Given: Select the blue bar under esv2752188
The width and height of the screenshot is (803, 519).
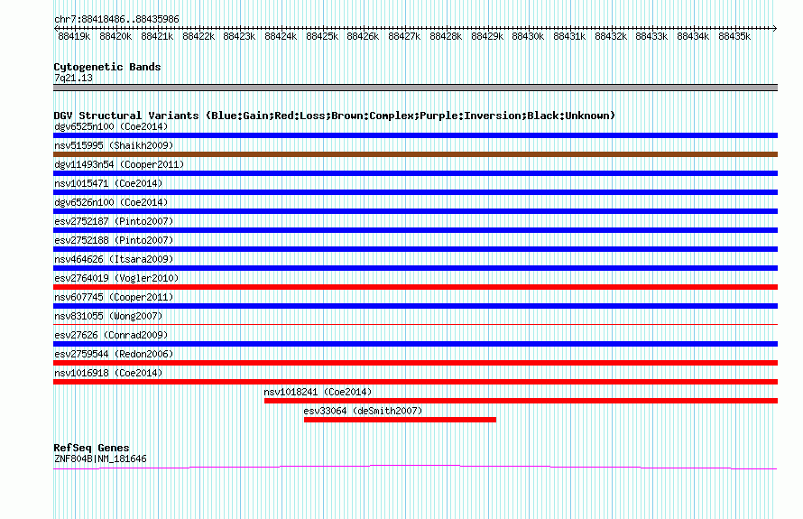Looking at the screenshot, I should coord(415,249).
